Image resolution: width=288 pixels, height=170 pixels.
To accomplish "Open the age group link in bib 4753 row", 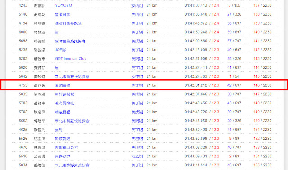I will pyautogui.click(x=137, y=85).
